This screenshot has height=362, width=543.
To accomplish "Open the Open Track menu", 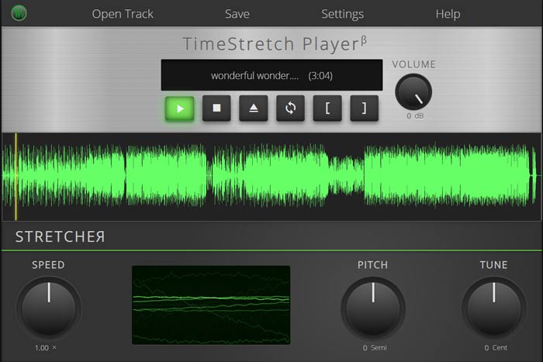I will (x=123, y=14).
